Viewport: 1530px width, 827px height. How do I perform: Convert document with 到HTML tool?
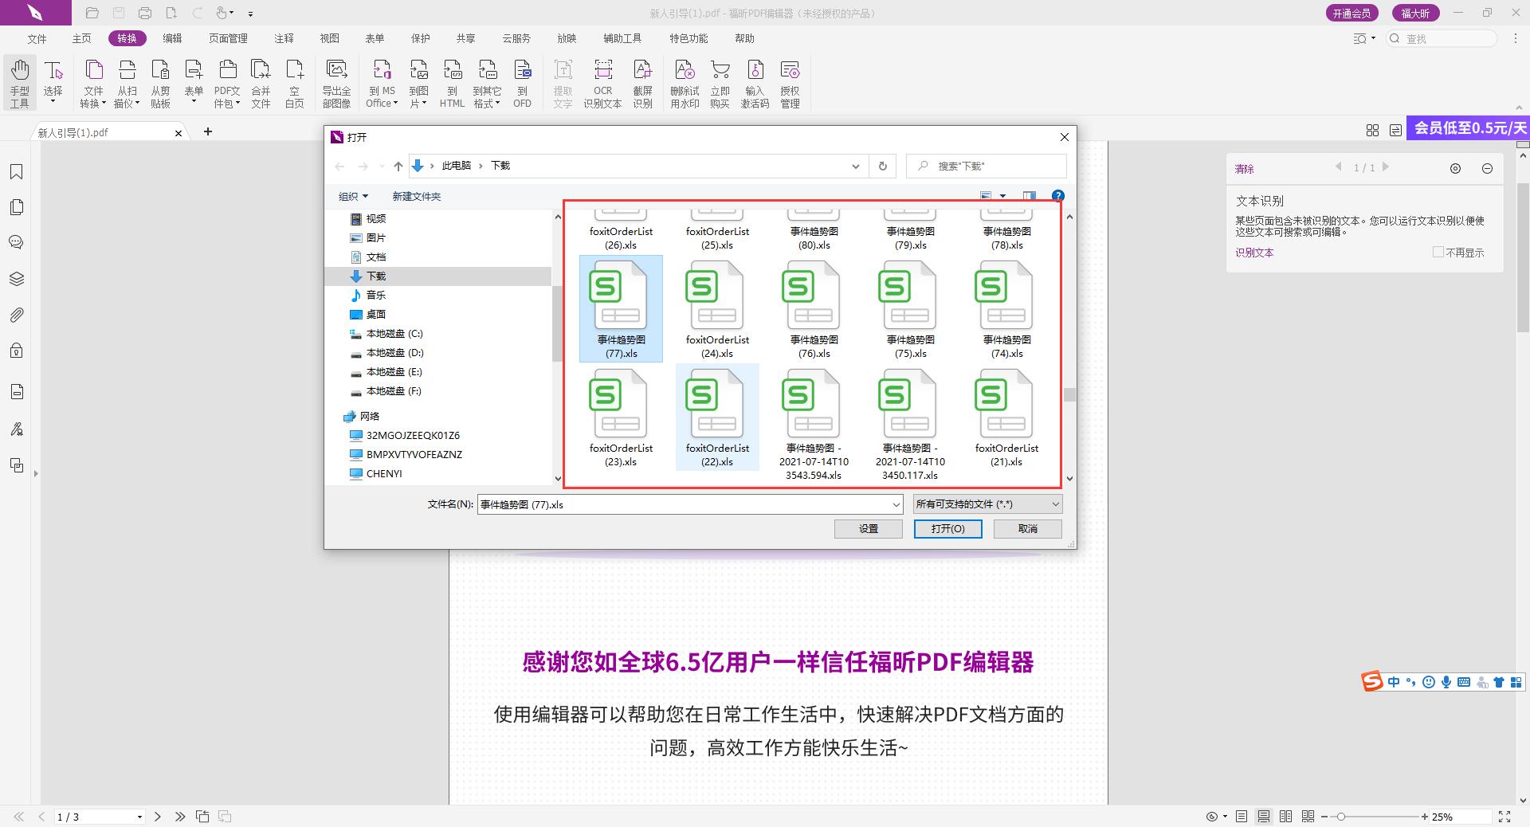pos(452,83)
